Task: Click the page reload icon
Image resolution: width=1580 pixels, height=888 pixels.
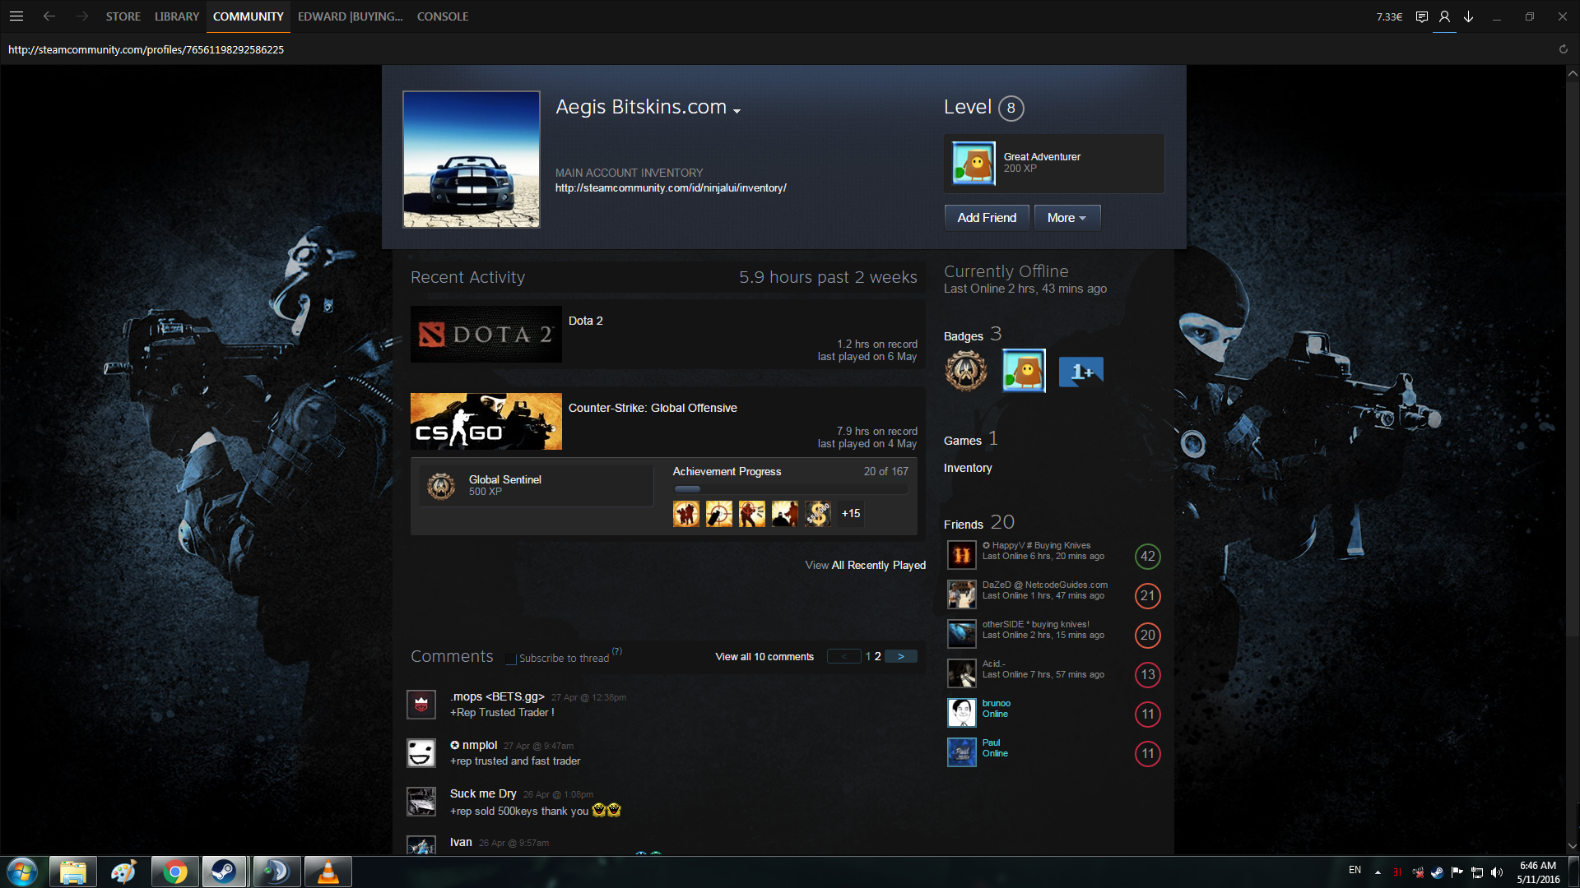Action: [x=1563, y=49]
